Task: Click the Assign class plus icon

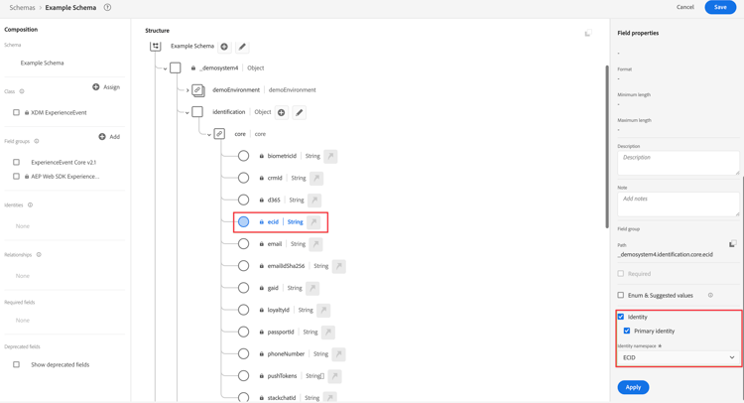Action: coord(96,87)
